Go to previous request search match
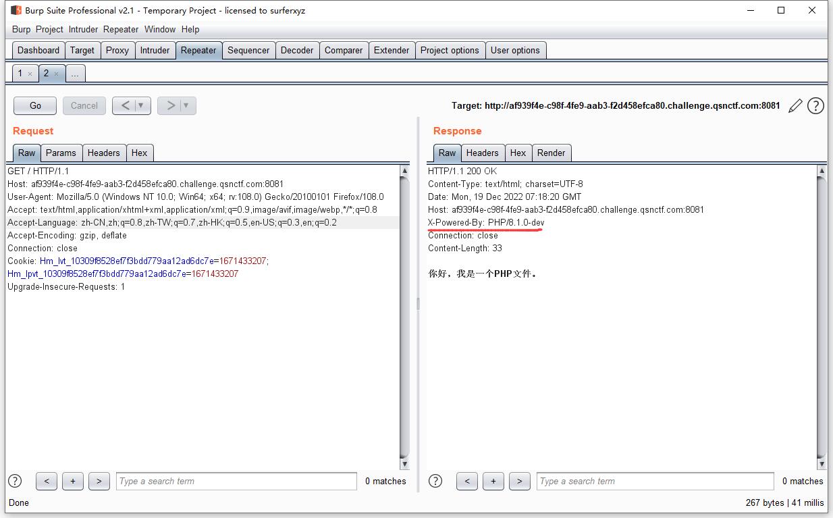833x518 pixels. click(x=46, y=481)
